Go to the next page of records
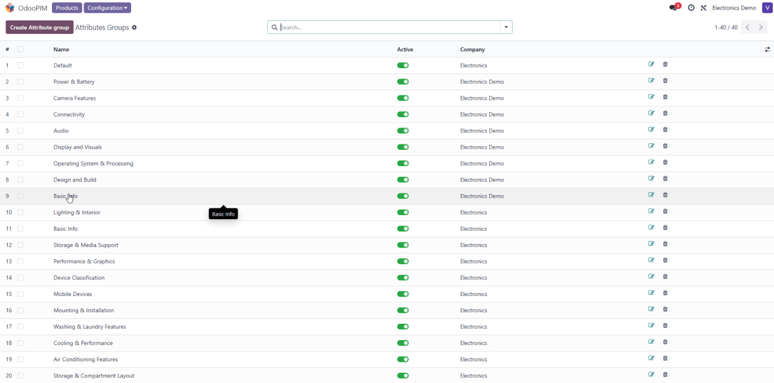 pos(761,27)
